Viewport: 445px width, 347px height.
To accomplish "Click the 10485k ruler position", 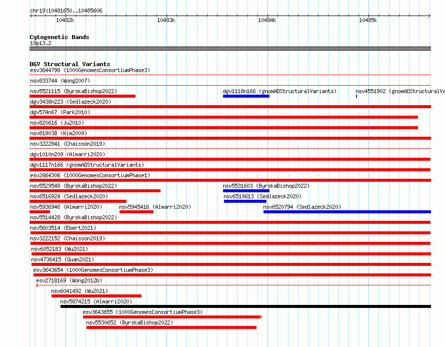I will 368,20.
